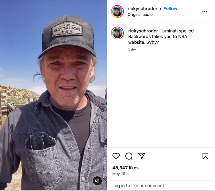This screenshot has width=215, height=191.
Task: Open rickyschroder username in the header
Action: (142, 9)
